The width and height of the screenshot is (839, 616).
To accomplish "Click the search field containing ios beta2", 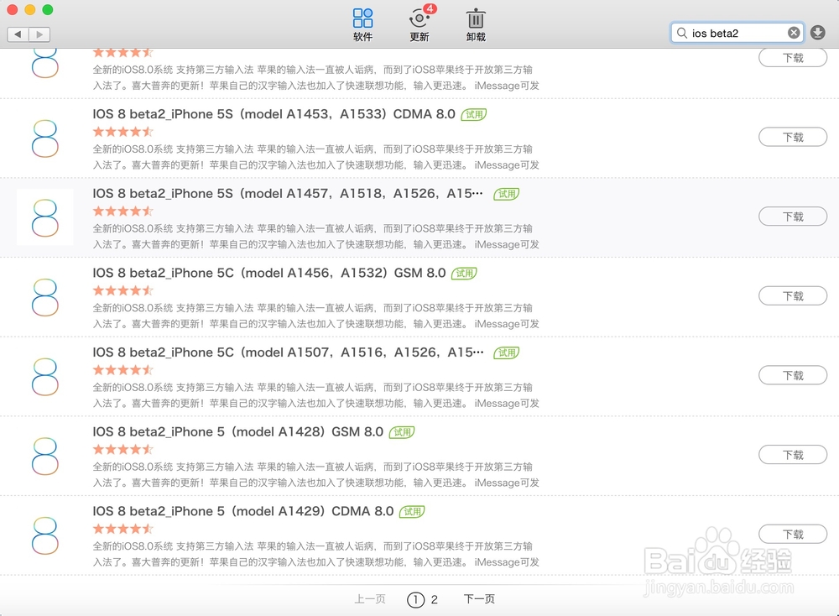I will coord(737,34).
